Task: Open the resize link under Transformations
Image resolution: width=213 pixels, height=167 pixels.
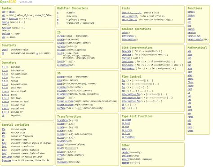Action: pos(61,134)
